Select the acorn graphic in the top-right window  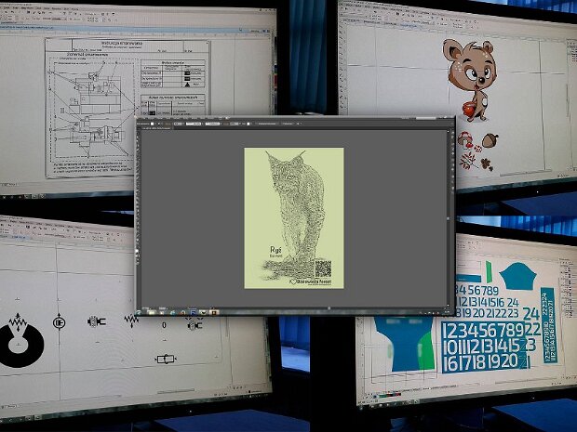(490, 140)
